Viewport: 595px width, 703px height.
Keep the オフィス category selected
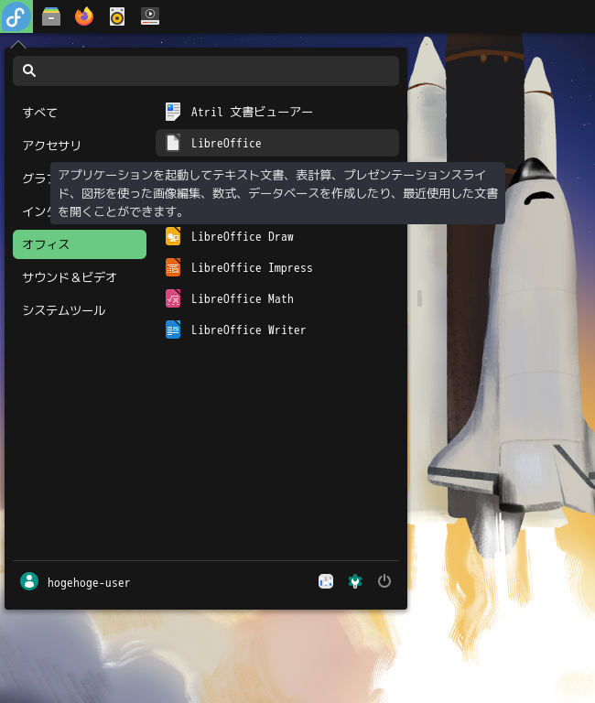(80, 244)
